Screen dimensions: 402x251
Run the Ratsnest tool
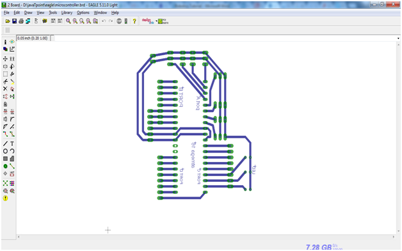click(x=5, y=183)
